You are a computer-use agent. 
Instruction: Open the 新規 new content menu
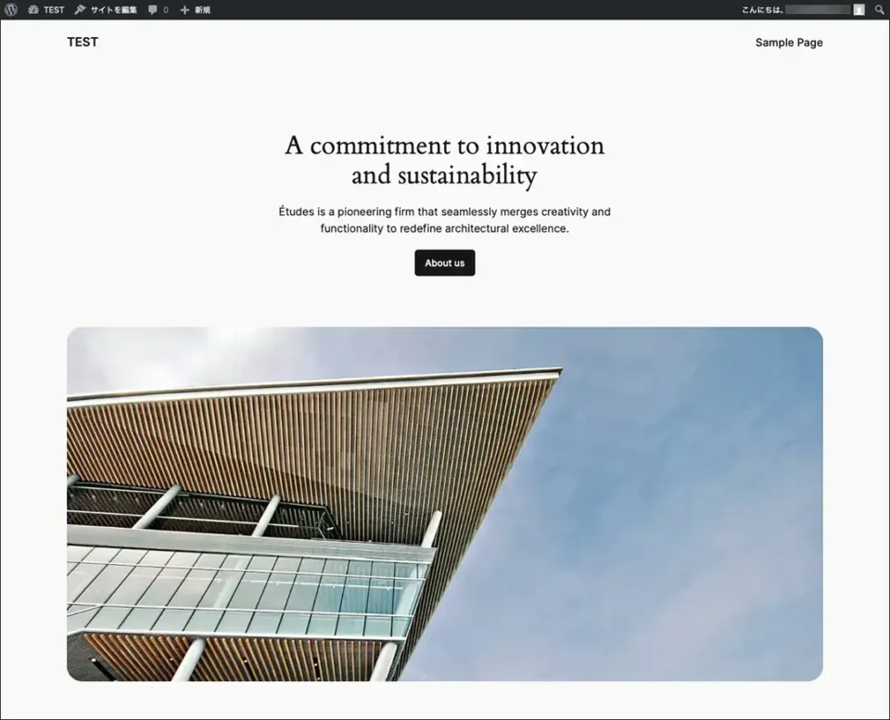(x=202, y=9)
